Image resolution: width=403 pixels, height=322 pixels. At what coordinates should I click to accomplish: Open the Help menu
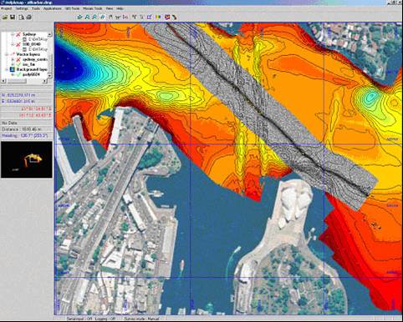coord(120,8)
